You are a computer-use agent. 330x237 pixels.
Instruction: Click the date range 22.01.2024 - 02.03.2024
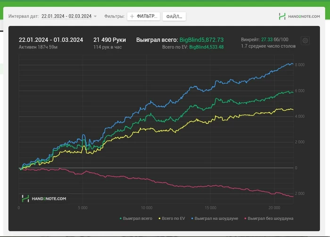(66, 16)
